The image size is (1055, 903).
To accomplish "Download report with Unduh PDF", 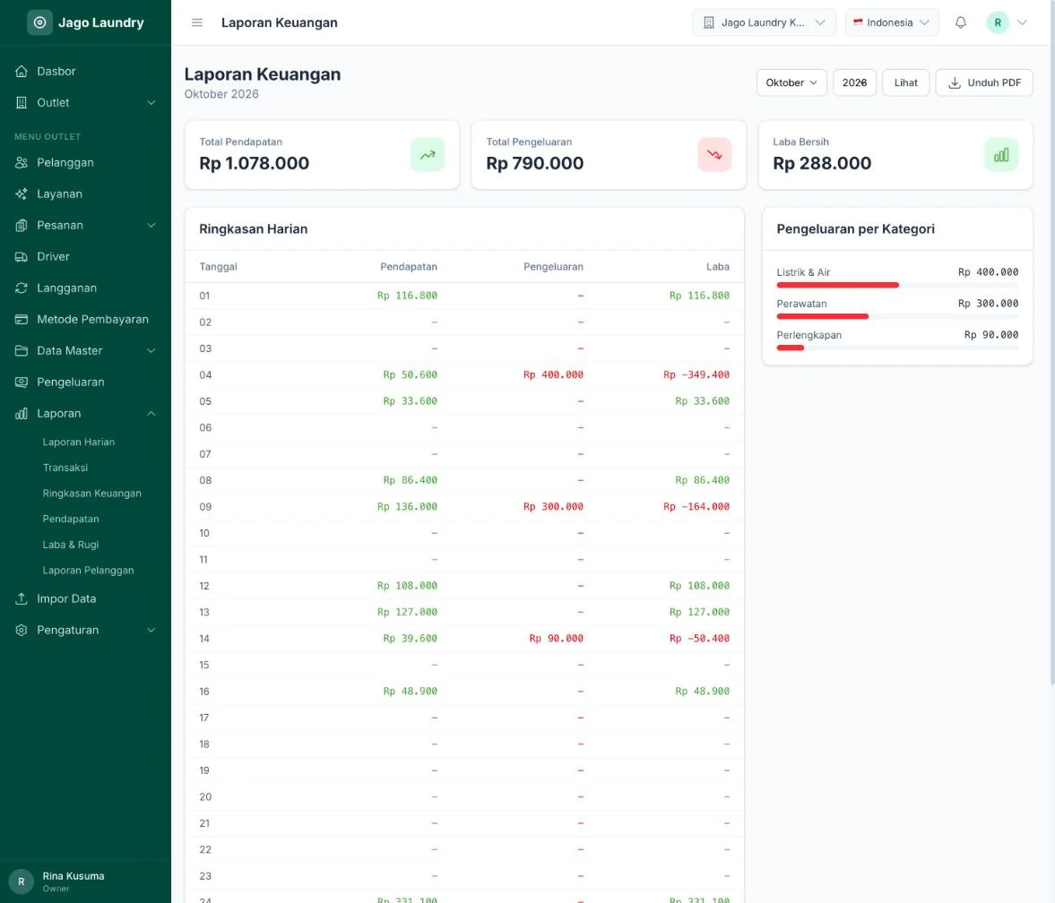I will [984, 82].
